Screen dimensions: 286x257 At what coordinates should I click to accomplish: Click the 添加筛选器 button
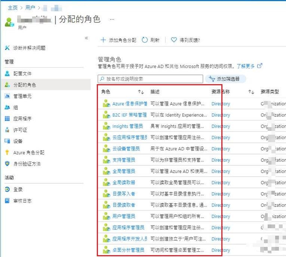tap(225, 79)
